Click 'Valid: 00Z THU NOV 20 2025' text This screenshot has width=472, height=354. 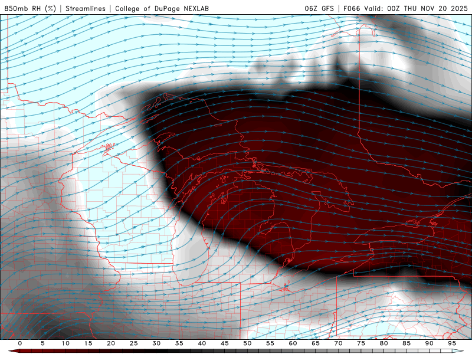point(416,8)
